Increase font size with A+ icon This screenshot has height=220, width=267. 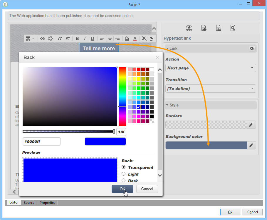[x=60, y=39]
